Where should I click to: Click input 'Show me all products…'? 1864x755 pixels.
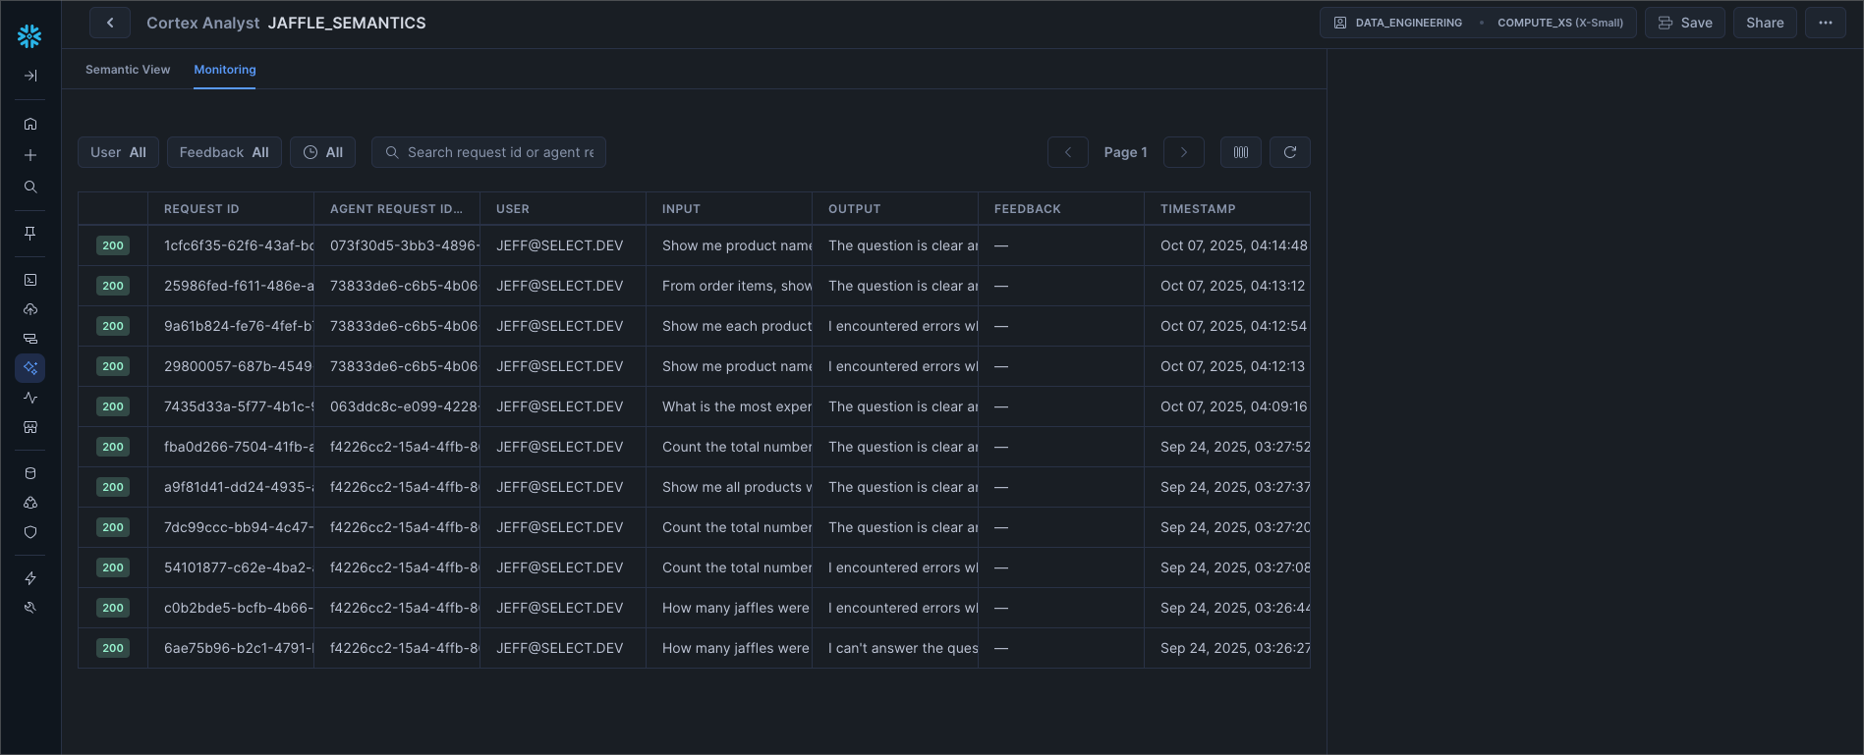[x=737, y=487]
